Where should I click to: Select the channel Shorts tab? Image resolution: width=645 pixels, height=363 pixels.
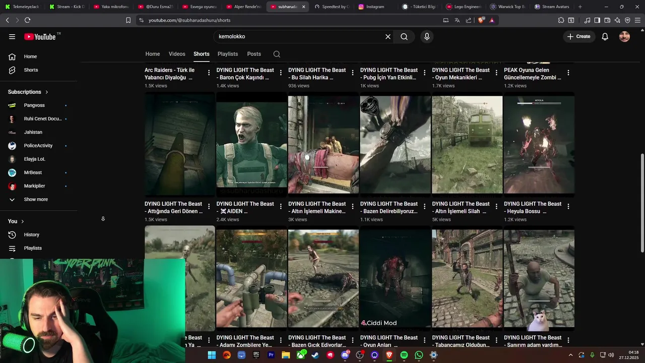(201, 54)
